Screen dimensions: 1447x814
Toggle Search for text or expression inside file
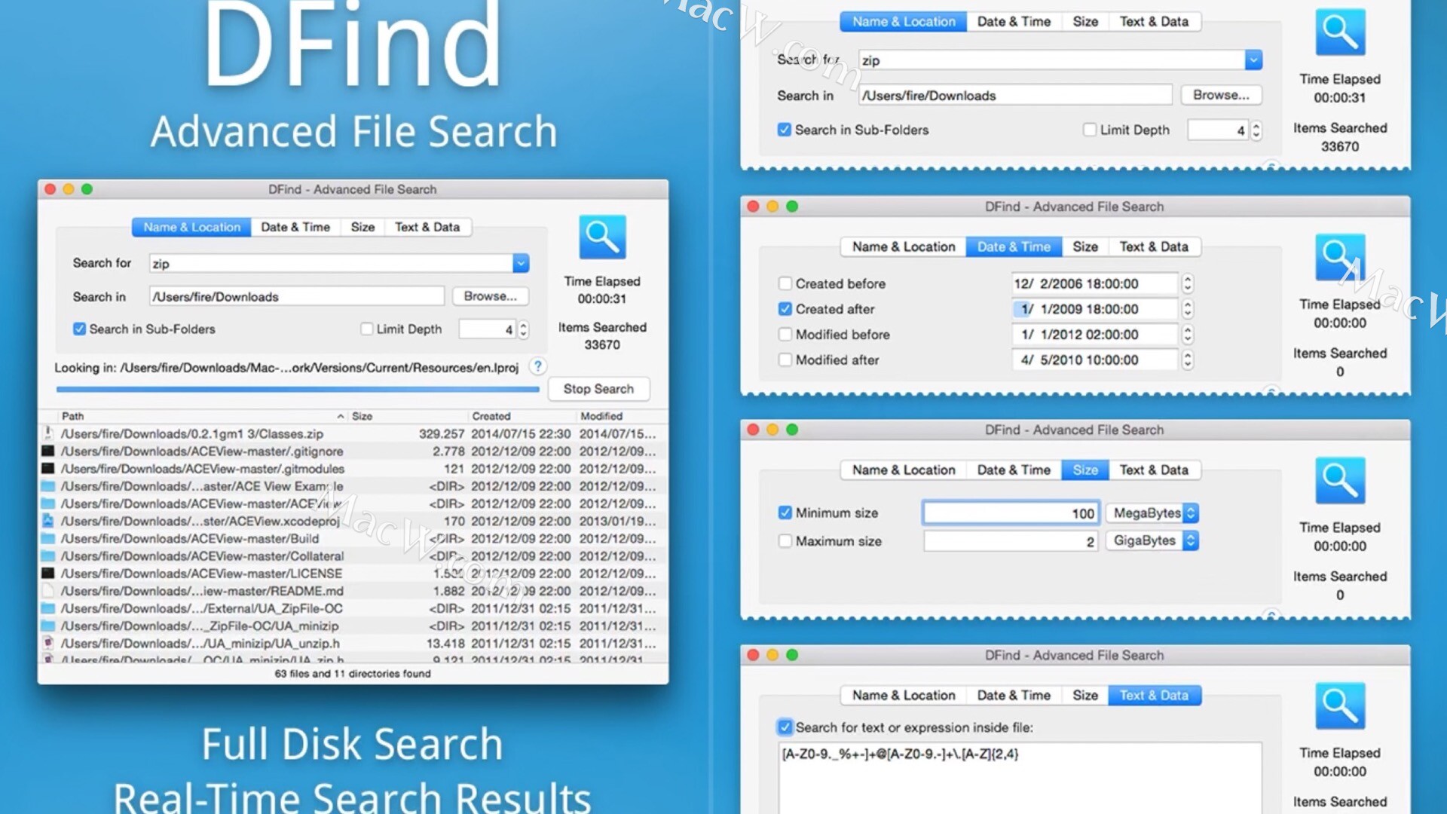click(x=785, y=727)
